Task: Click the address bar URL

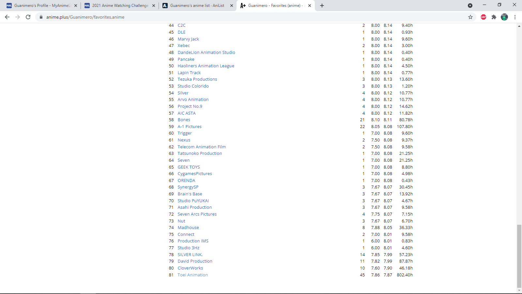Action: point(85,17)
